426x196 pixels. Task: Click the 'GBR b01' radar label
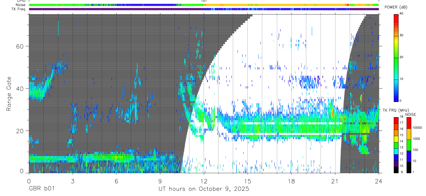[x=41, y=189]
